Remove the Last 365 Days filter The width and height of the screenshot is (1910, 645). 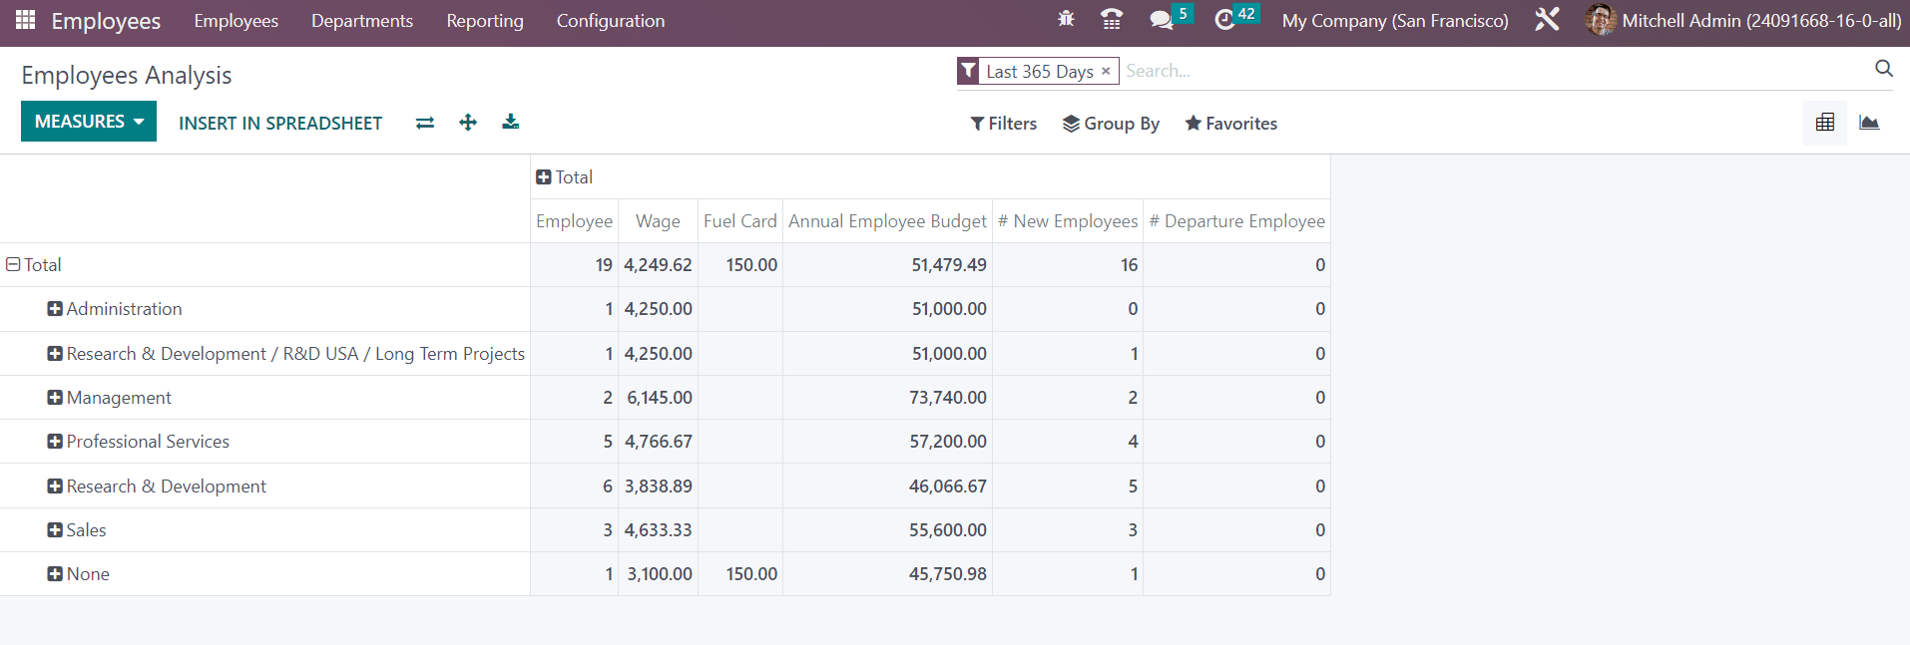1106,71
